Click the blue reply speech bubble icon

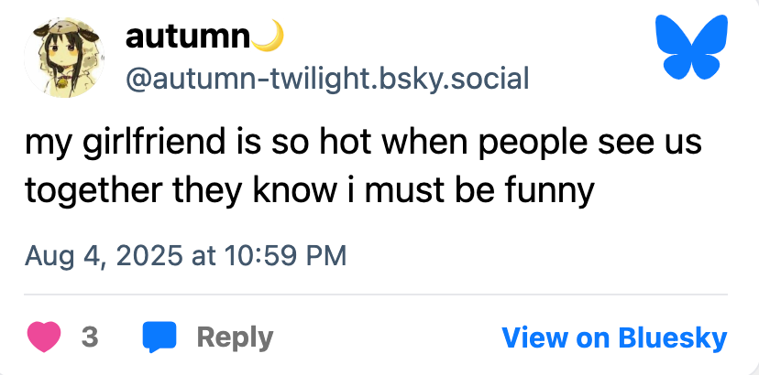[x=159, y=337]
